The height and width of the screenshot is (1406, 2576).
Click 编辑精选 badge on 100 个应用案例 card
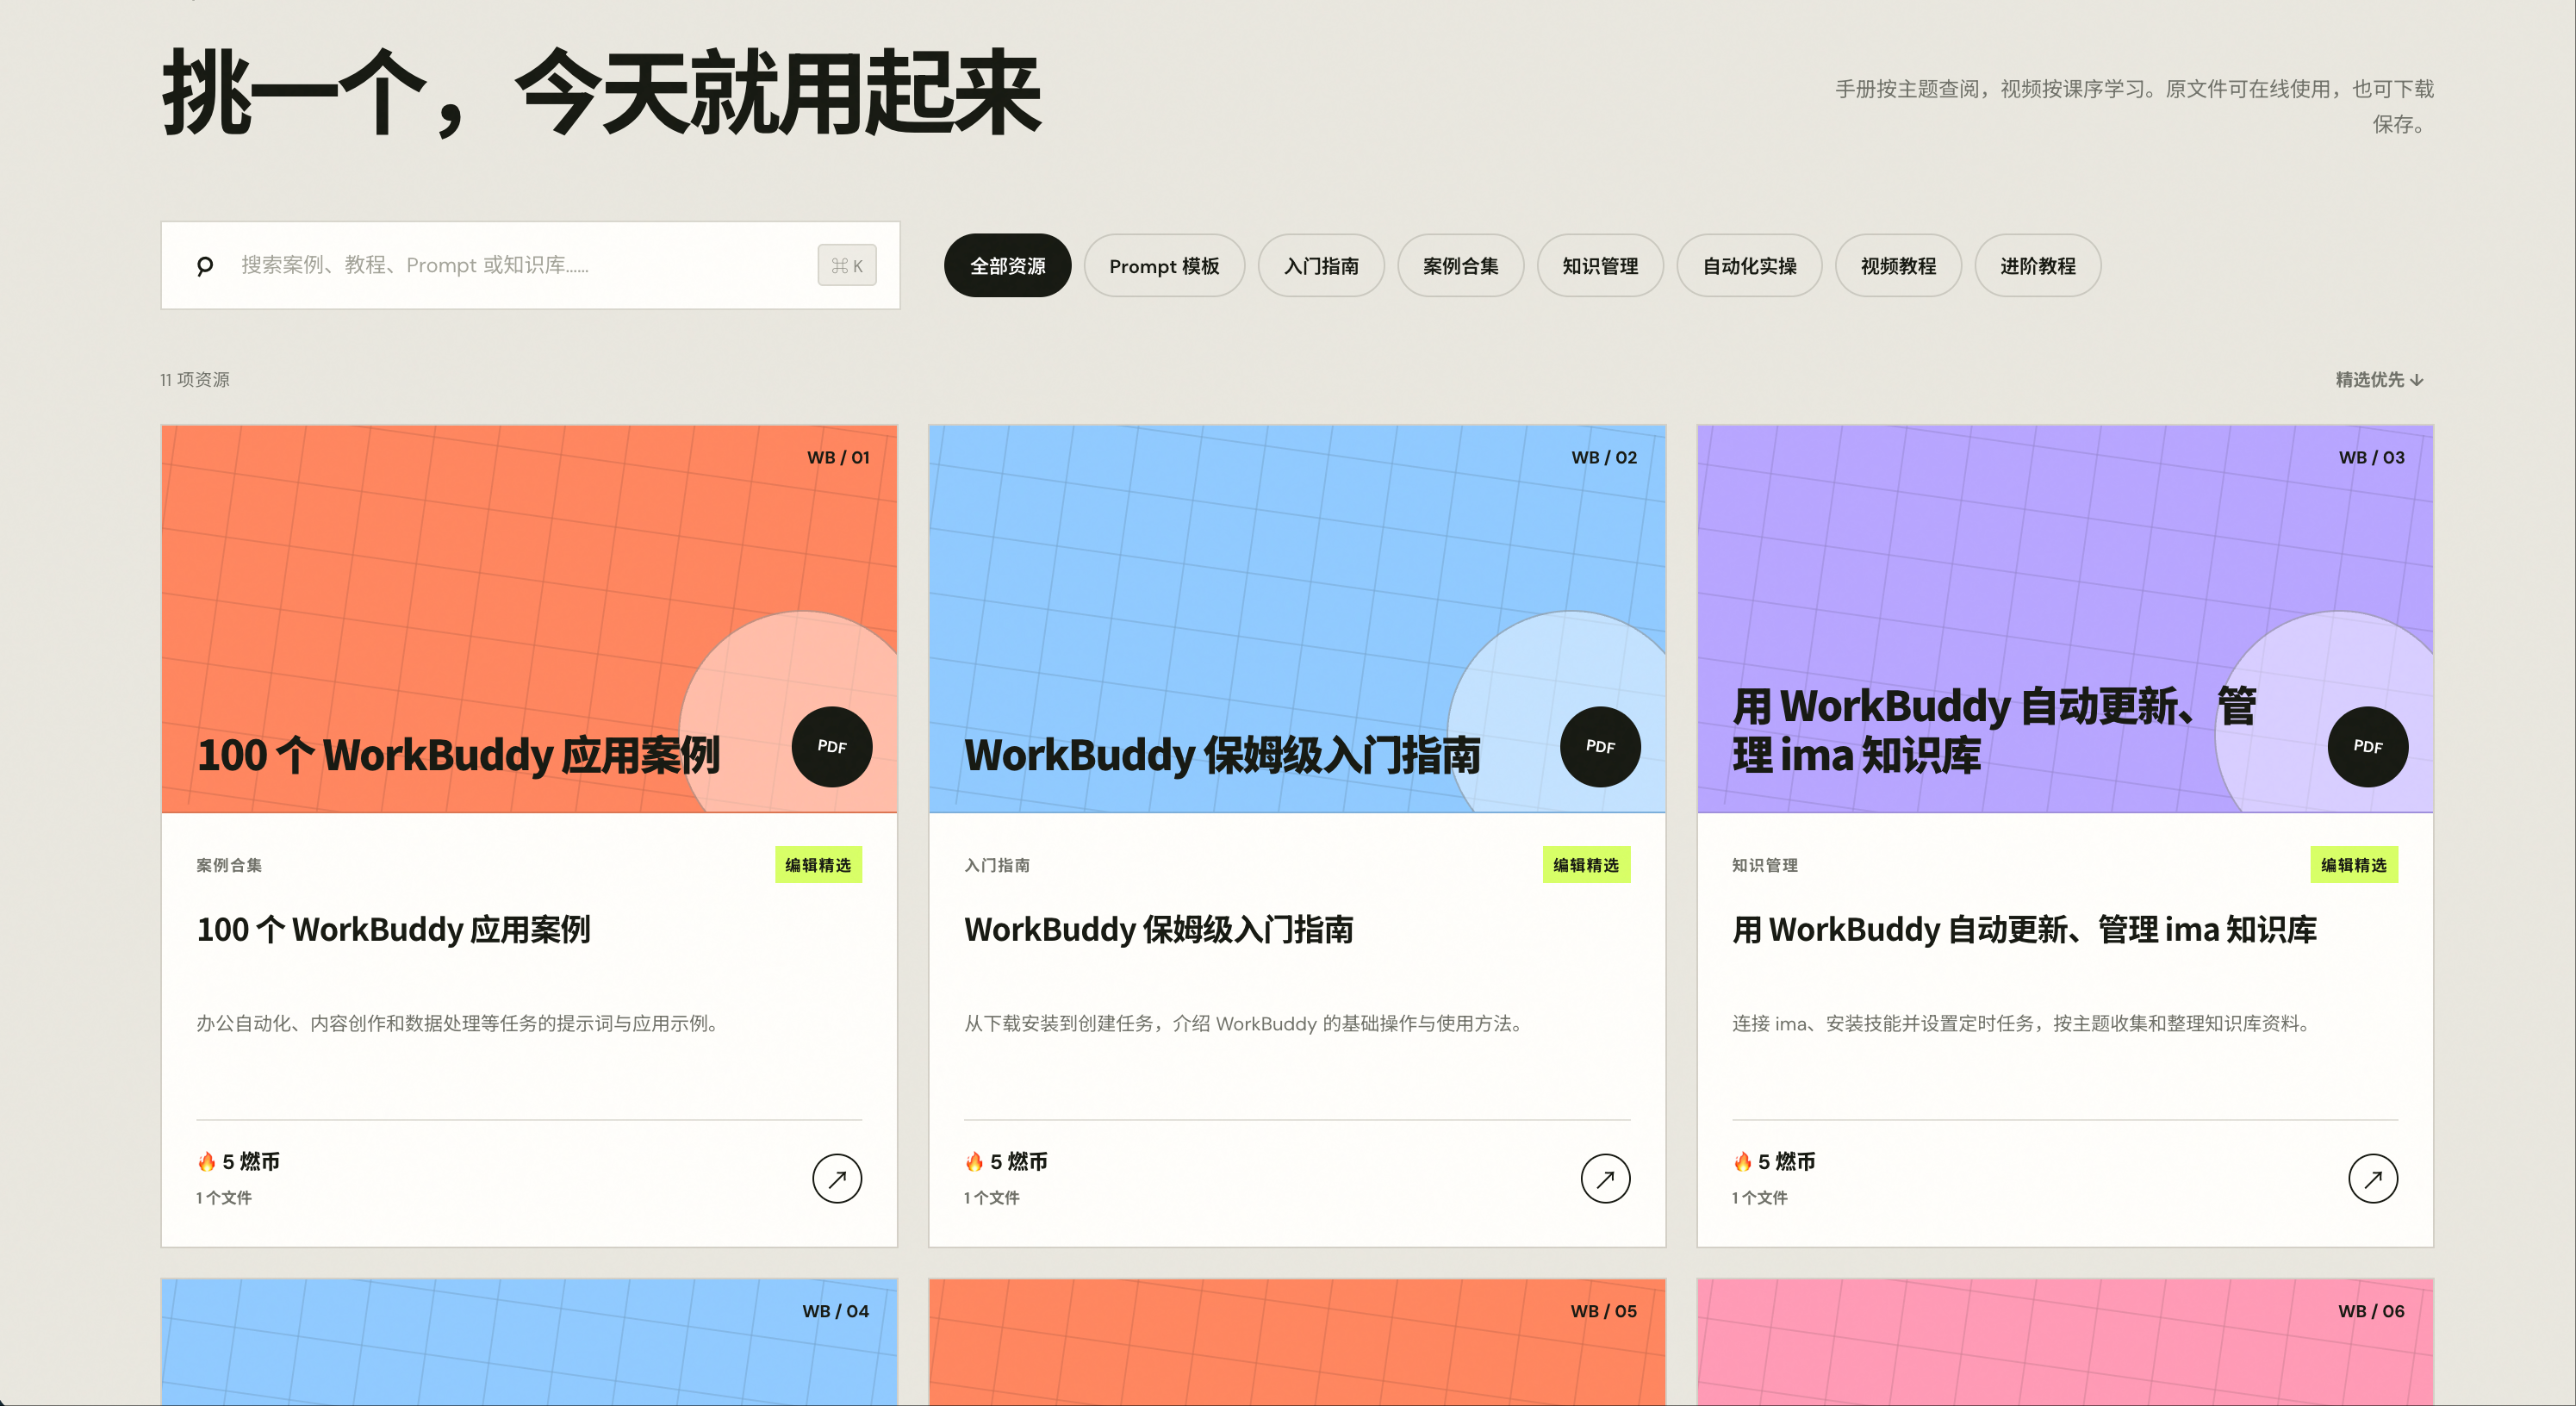click(x=818, y=865)
